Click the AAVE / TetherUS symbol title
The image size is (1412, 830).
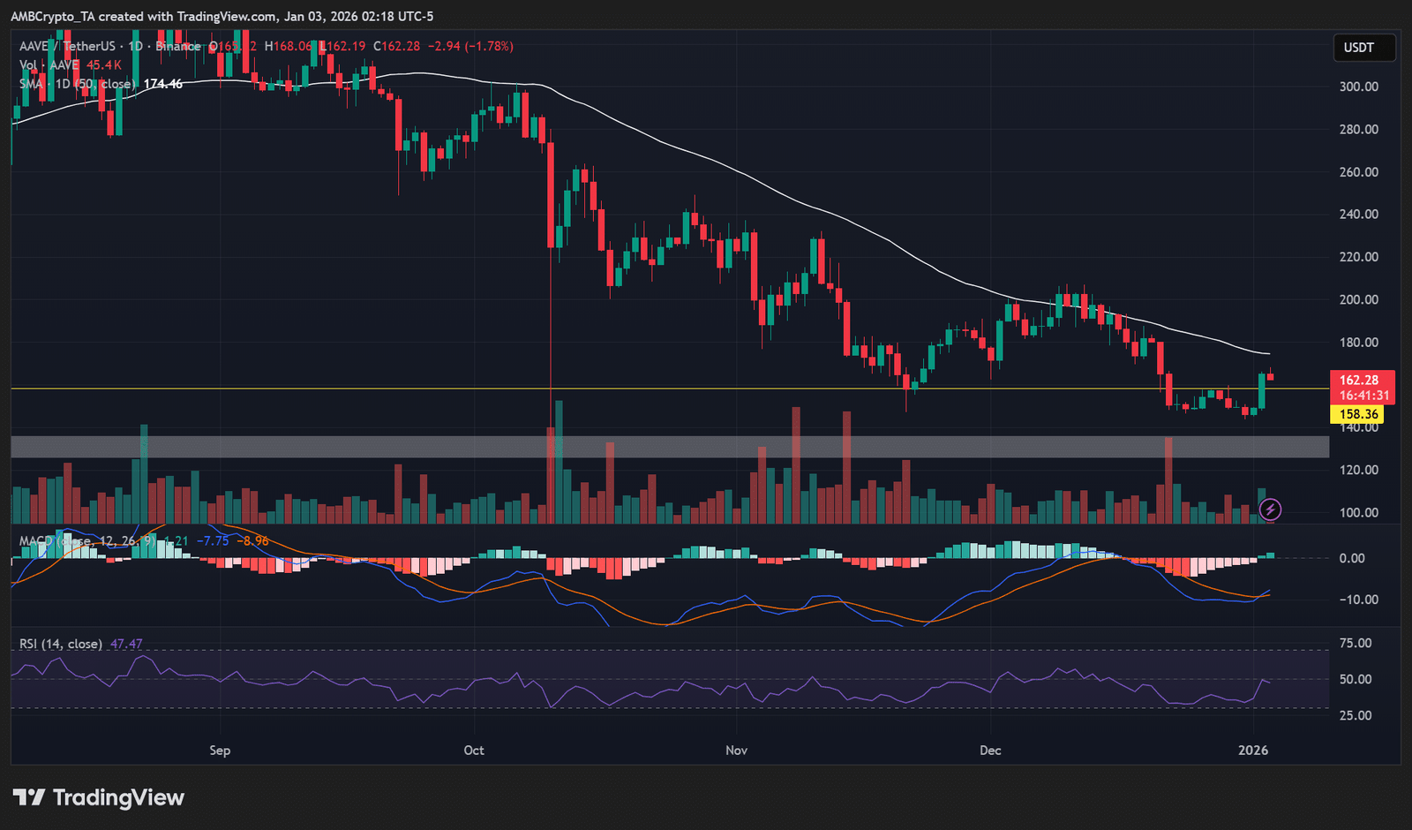[x=67, y=46]
